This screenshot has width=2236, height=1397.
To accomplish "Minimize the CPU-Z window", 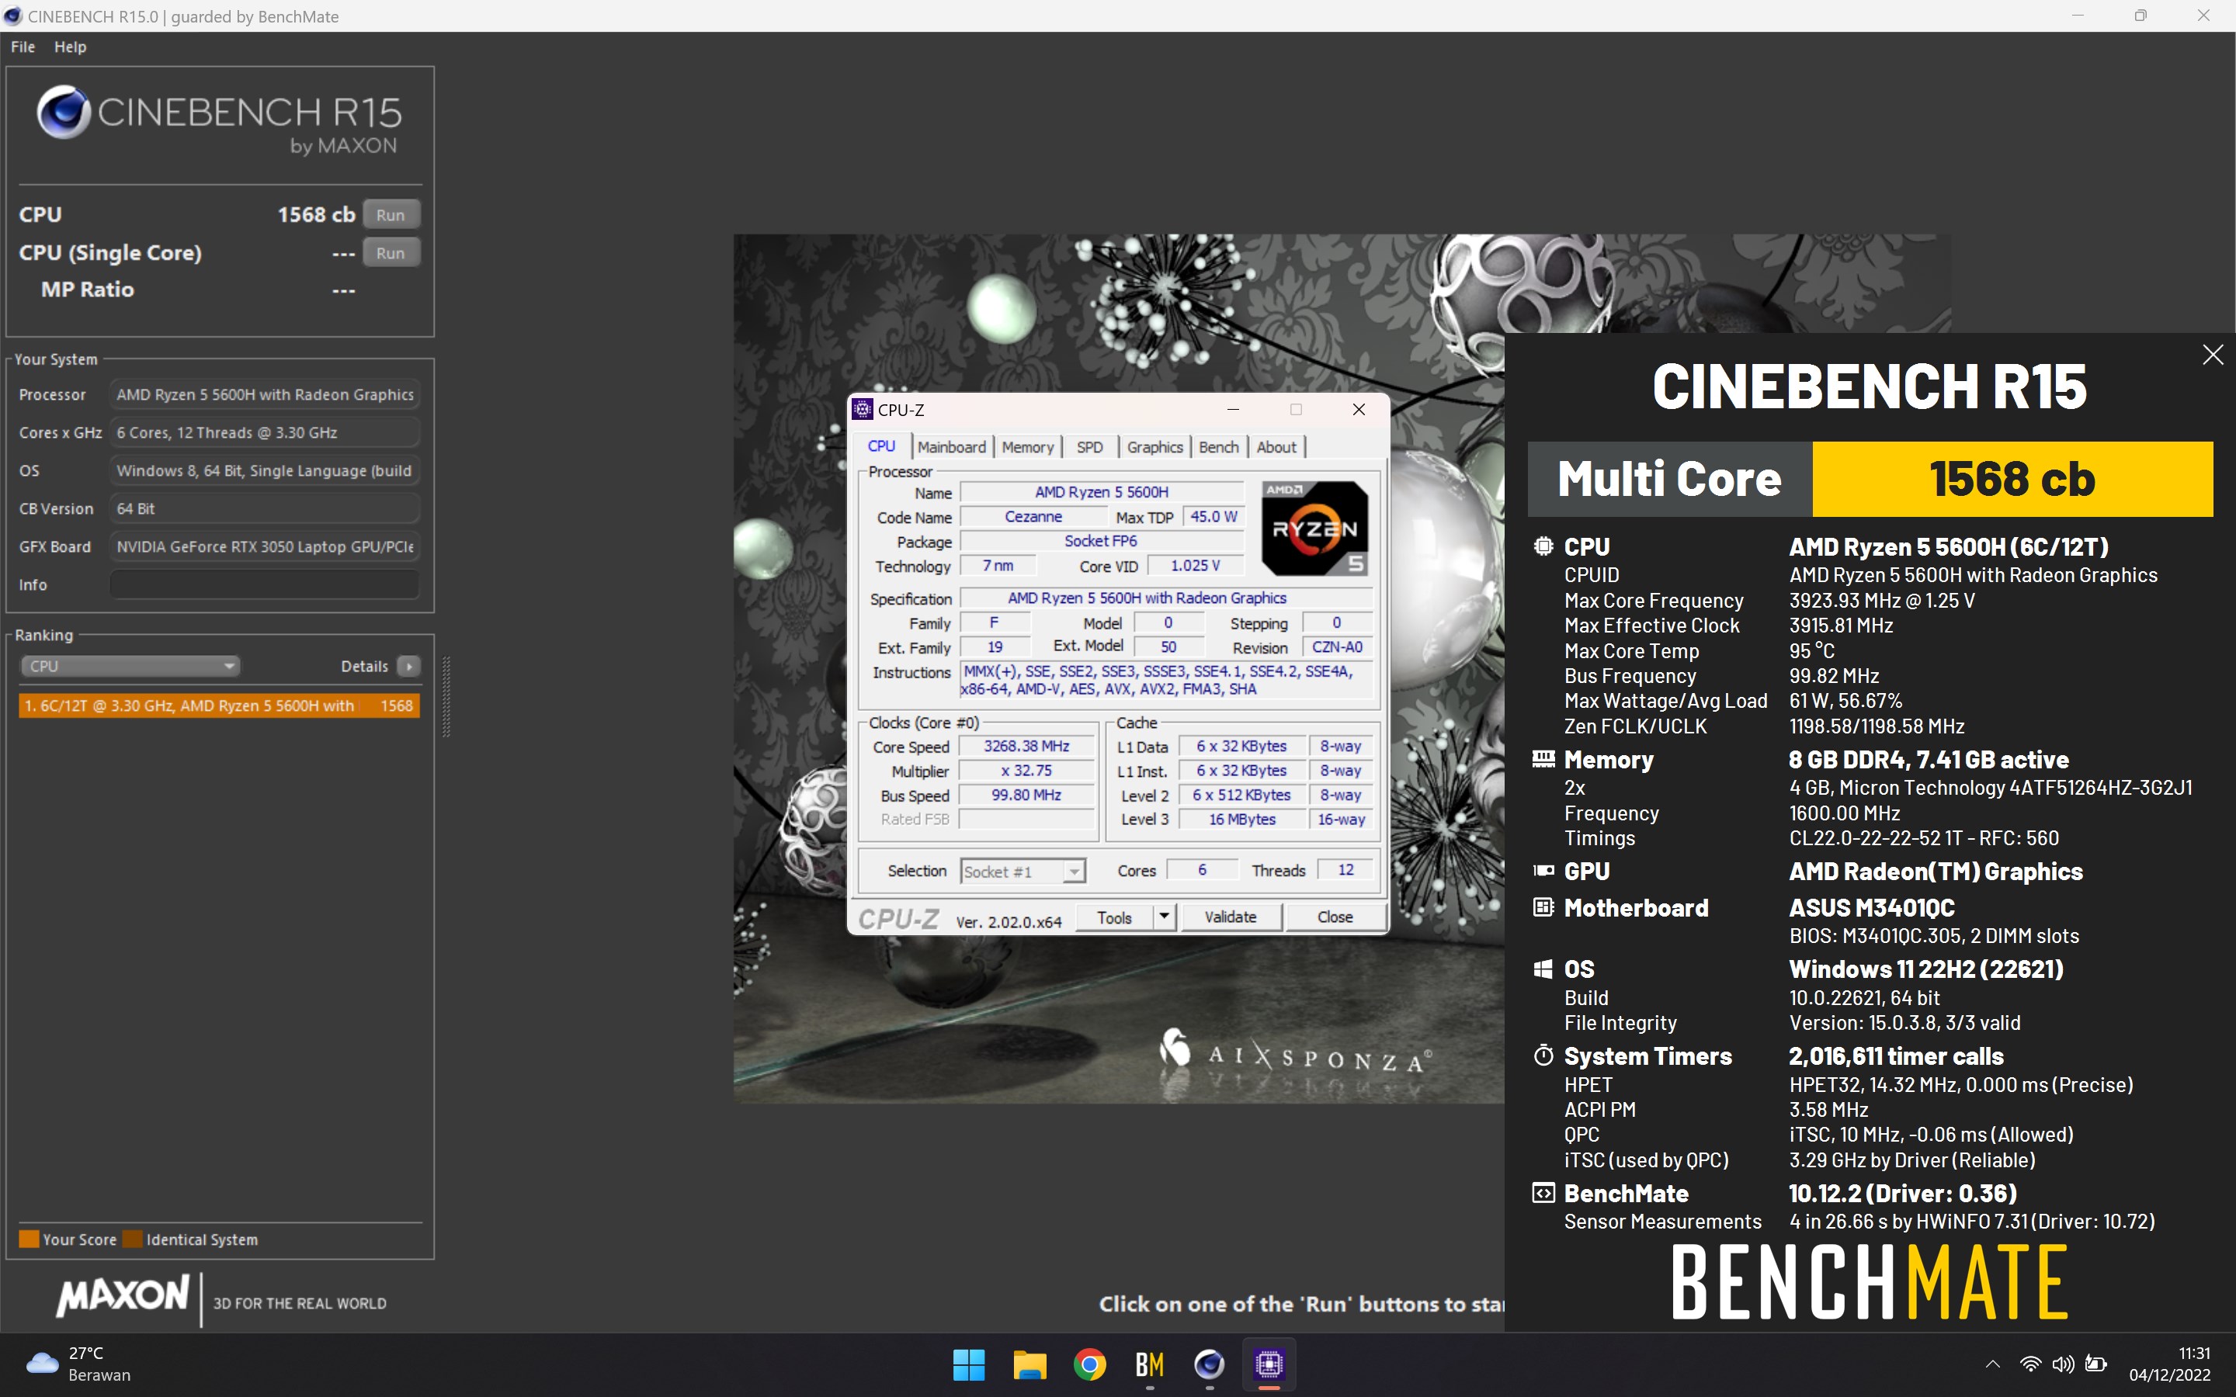I will pos(1233,409).
